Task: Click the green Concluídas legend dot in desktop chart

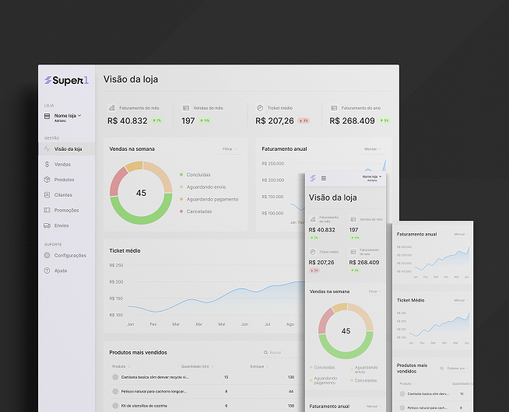Action: pos(181,175)
